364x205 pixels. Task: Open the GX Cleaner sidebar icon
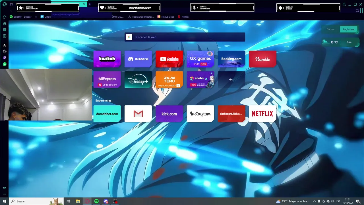[x=5, y=24]
